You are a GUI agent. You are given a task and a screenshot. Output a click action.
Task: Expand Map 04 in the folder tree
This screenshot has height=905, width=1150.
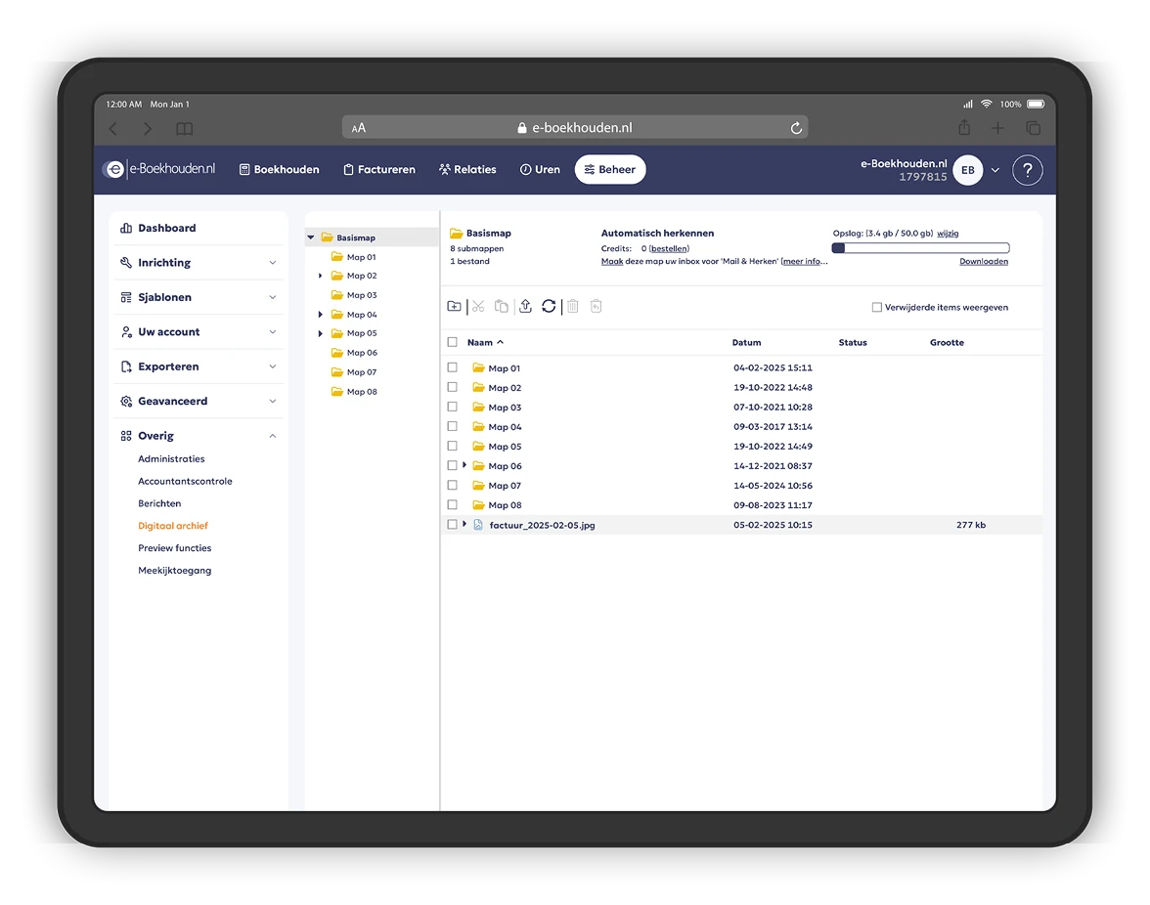point(321,315)
